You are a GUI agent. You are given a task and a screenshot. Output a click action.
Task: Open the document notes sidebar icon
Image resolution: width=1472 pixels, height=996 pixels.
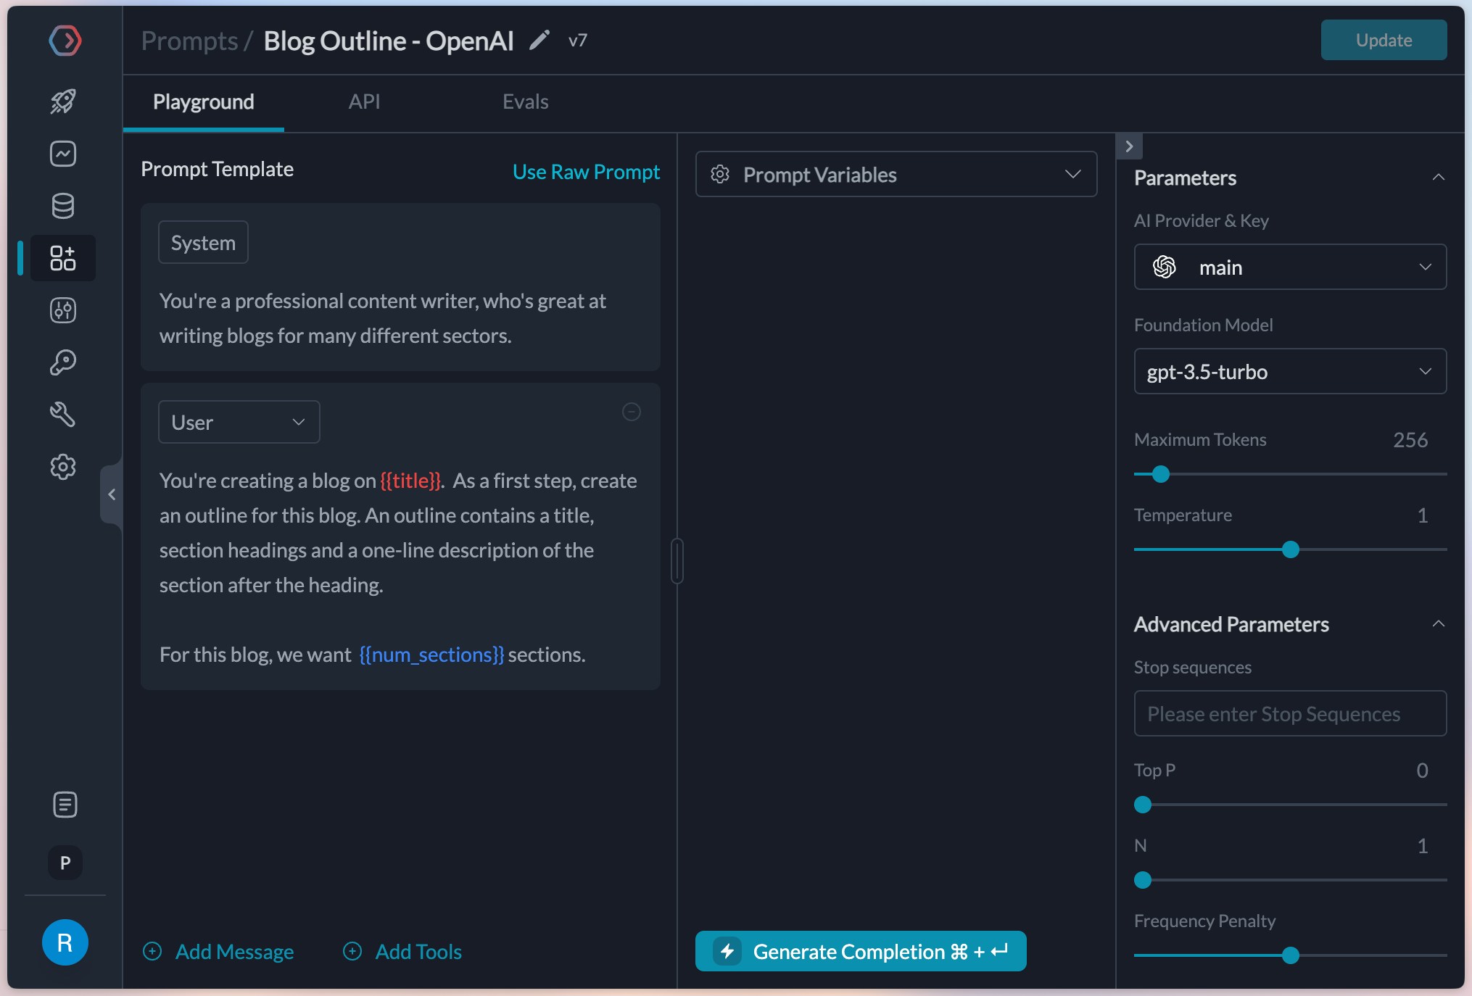point(65,805)
